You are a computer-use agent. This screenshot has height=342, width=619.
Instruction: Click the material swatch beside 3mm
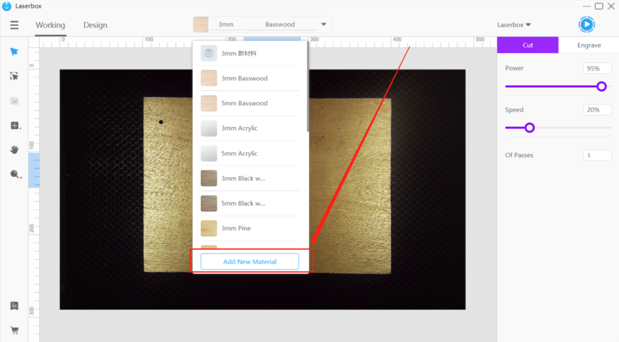tap(201, 25)
